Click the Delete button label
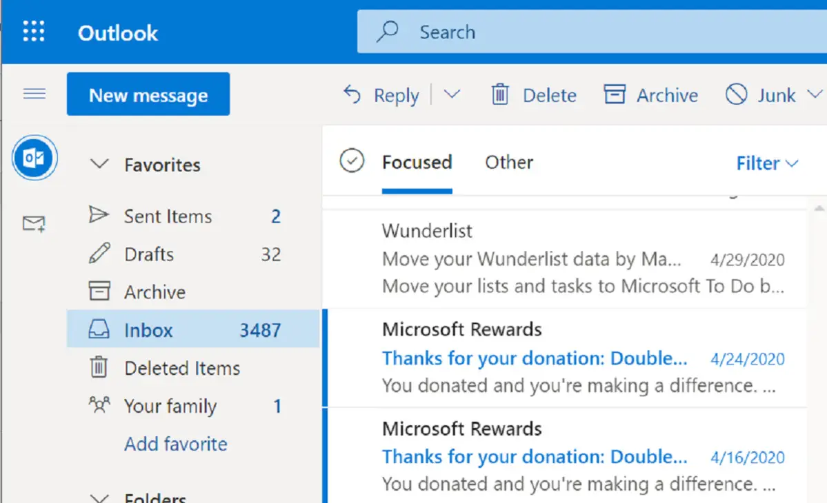The image size is (827, 503). [x=550, y=95]
